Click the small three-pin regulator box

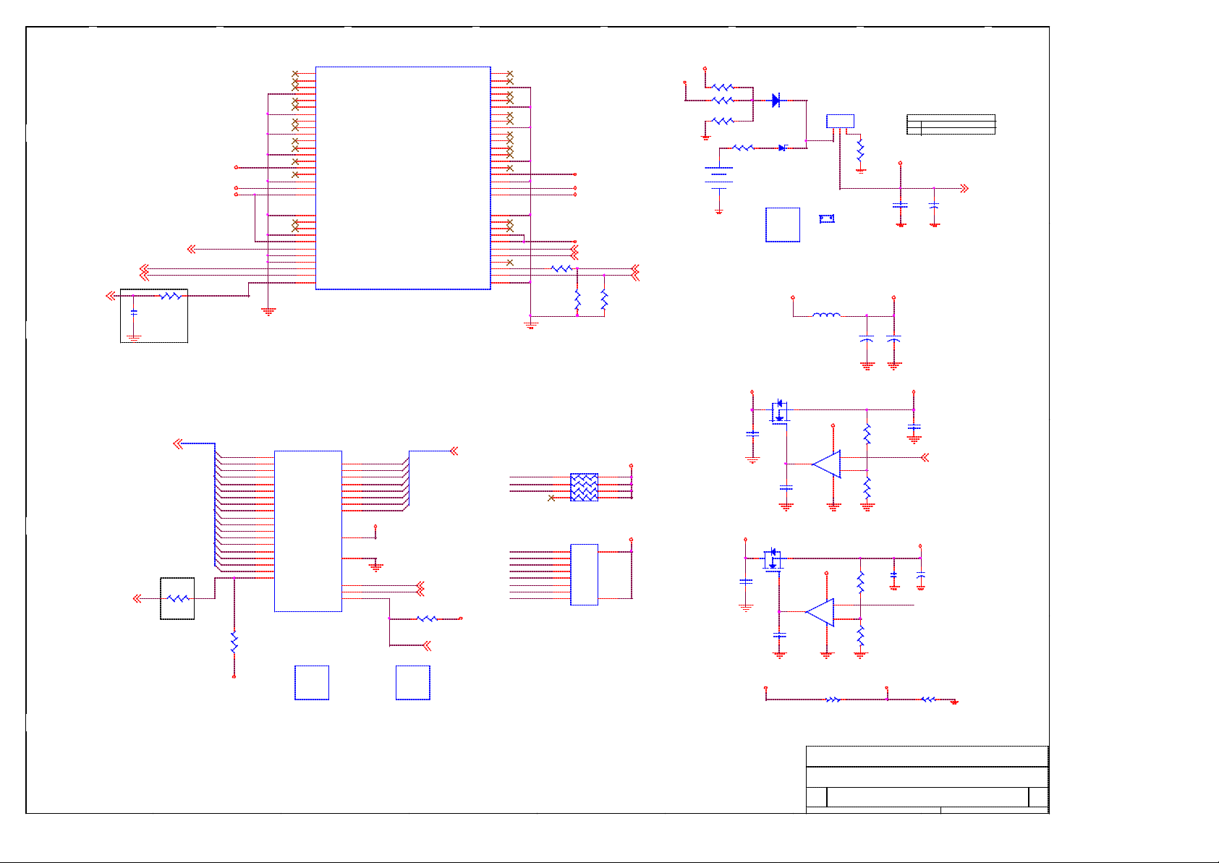coord(840,122)
